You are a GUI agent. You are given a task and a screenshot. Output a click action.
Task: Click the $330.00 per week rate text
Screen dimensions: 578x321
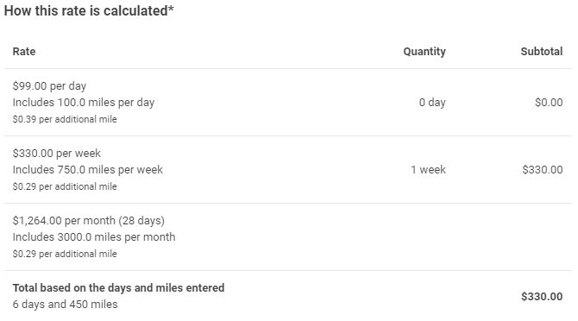[x=57, y=153]
